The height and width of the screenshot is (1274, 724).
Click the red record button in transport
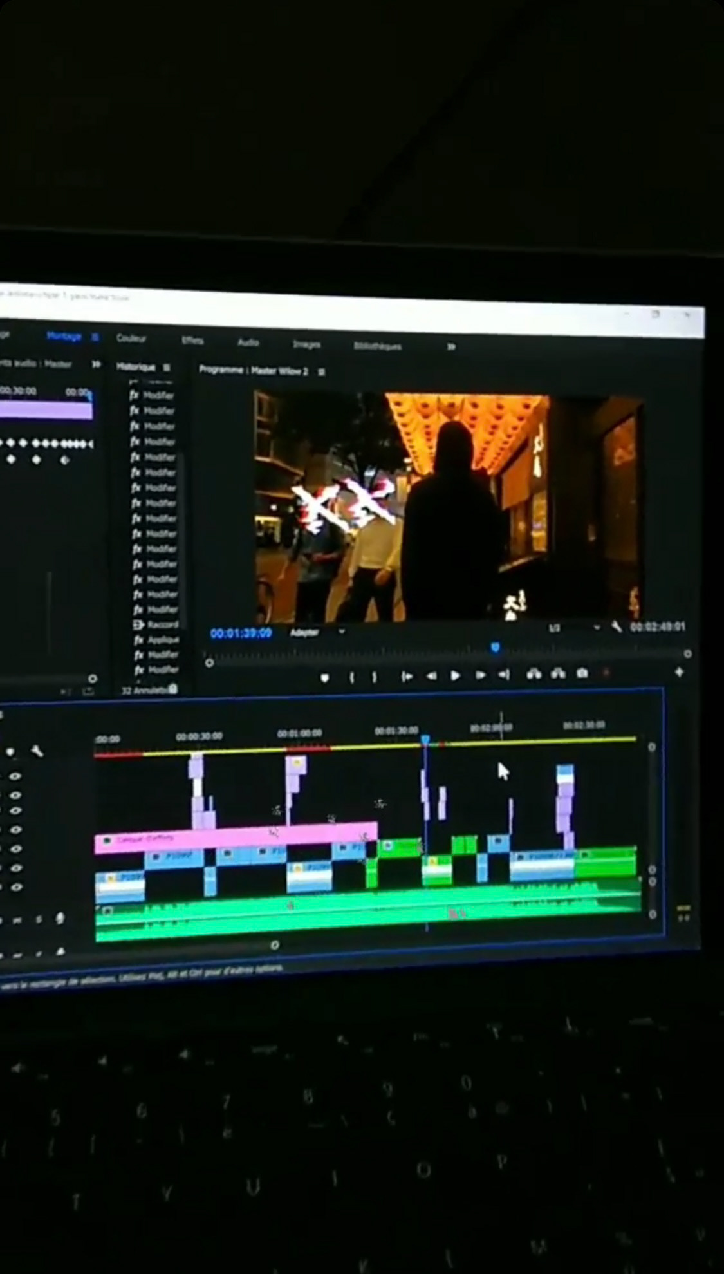(606, 673)
